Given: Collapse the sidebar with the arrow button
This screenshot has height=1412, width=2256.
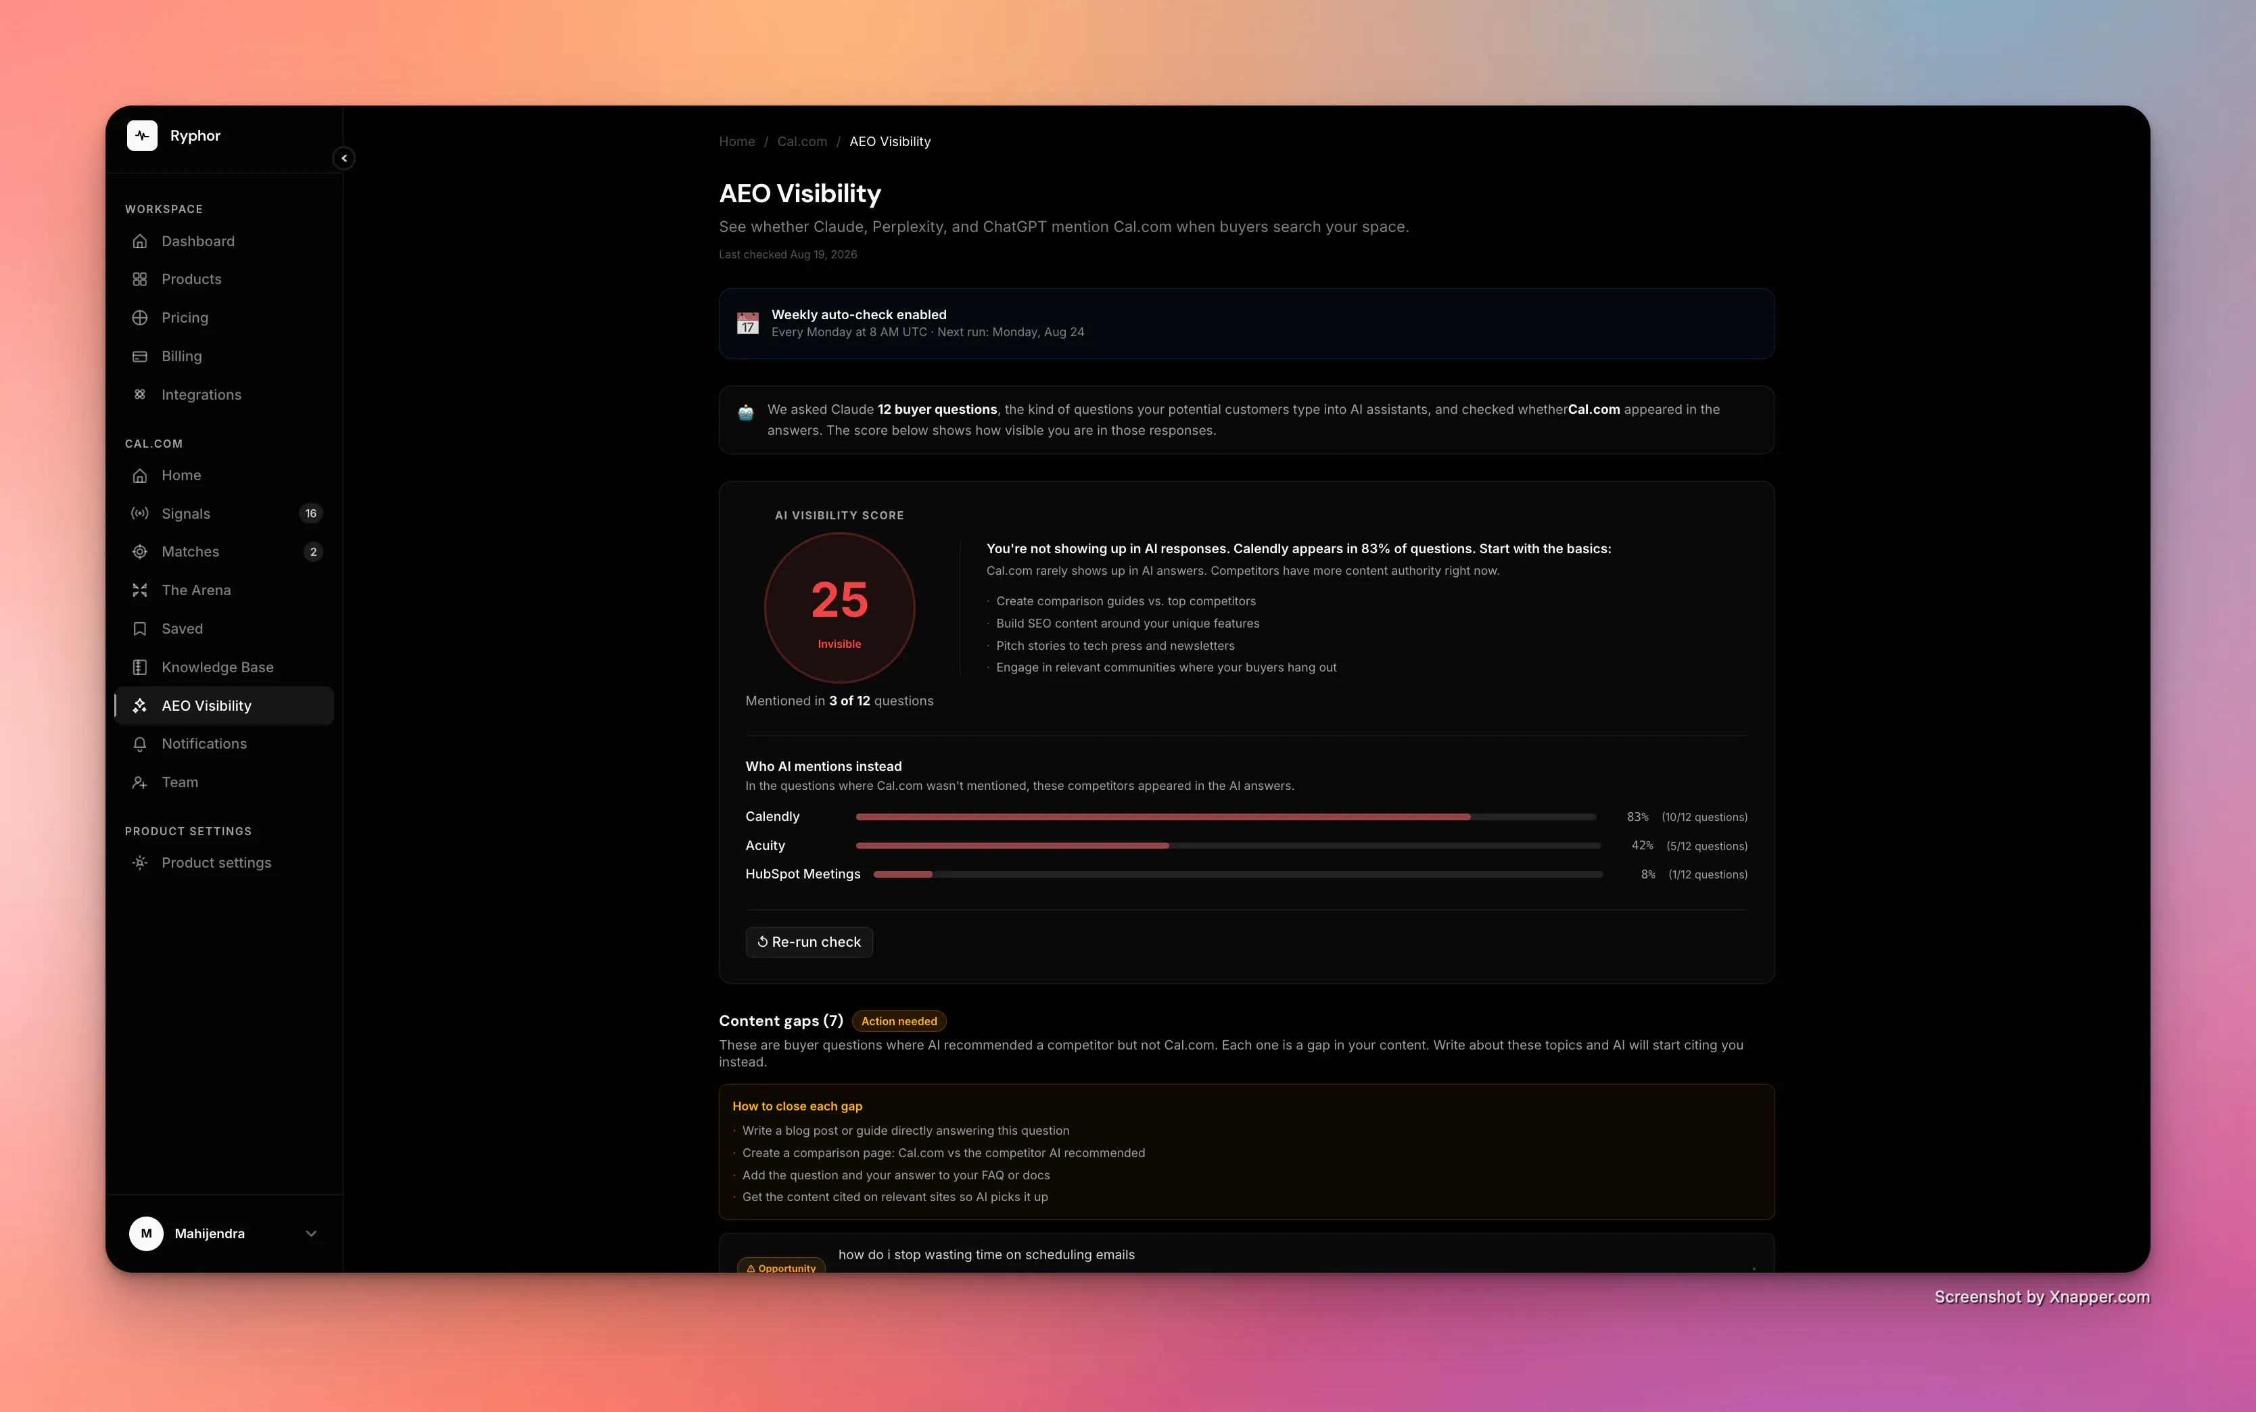Looking at the screenshot, I should click(344, 158).
